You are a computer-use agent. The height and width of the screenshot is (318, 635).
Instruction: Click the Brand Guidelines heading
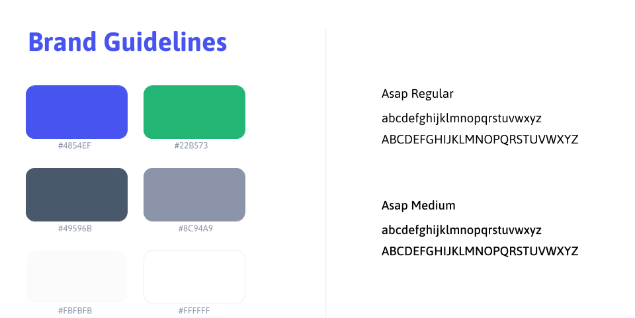[128, 42]
